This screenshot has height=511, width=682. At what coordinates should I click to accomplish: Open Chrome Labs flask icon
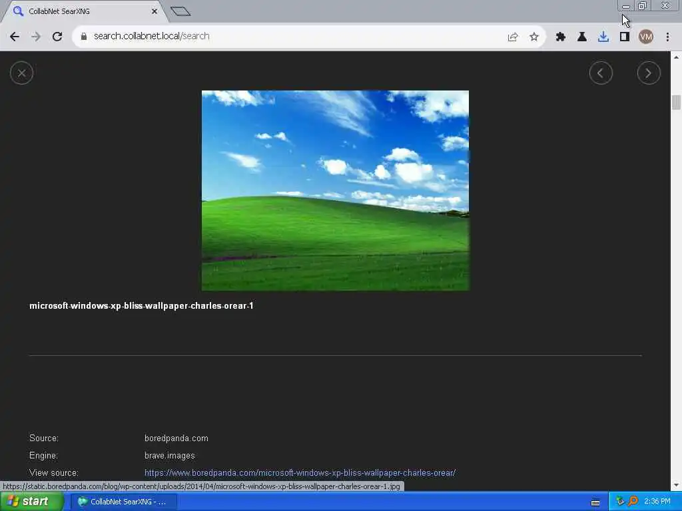pos(582,37)
